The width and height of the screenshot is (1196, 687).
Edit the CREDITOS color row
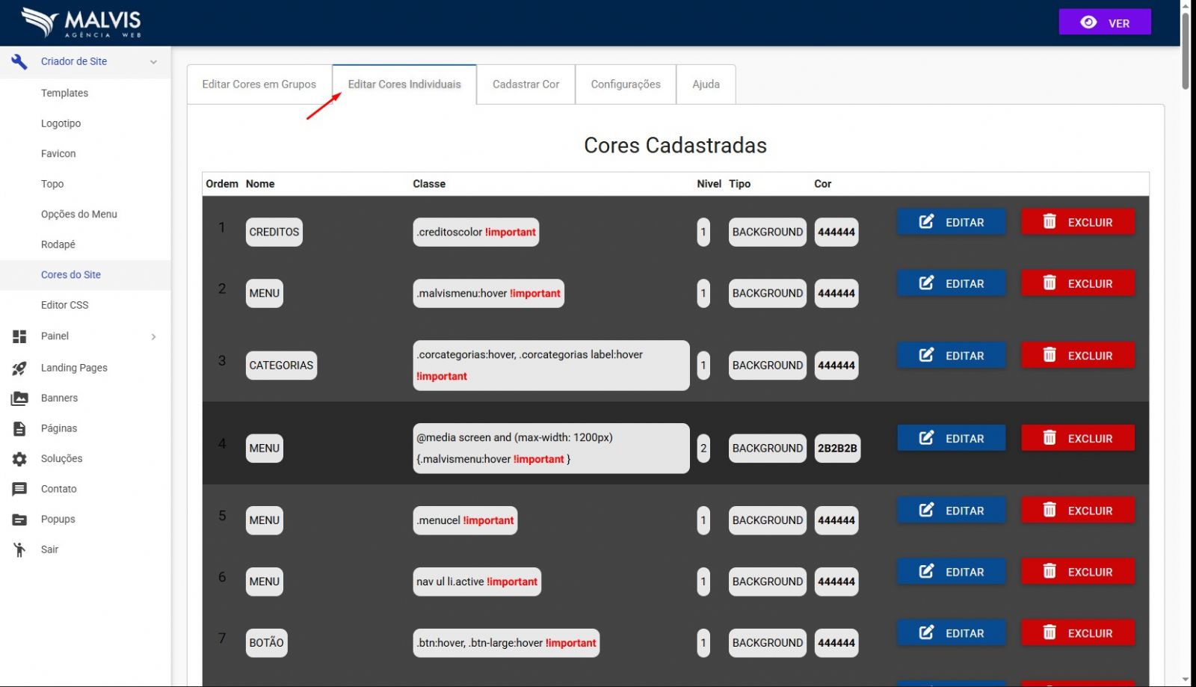(x=951, y=222)
